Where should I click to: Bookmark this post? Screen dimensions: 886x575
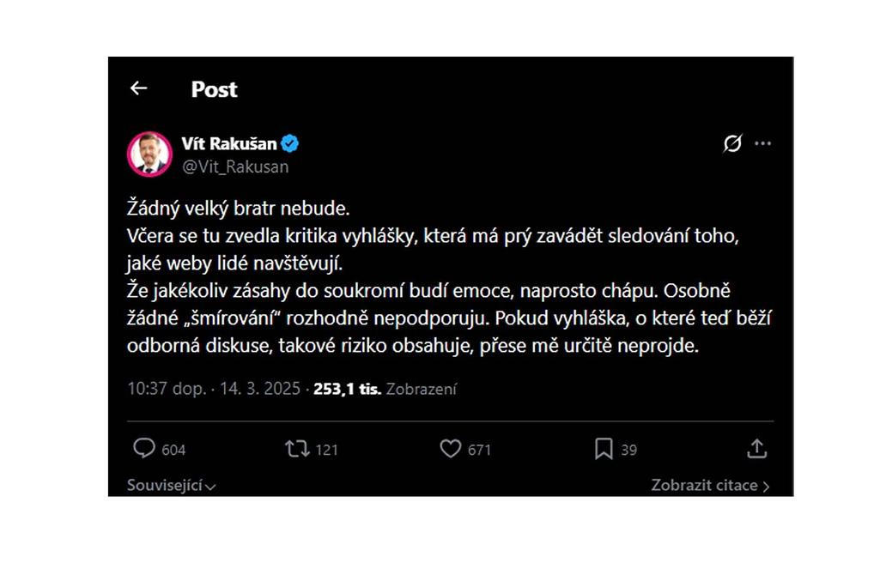point(604,449)
